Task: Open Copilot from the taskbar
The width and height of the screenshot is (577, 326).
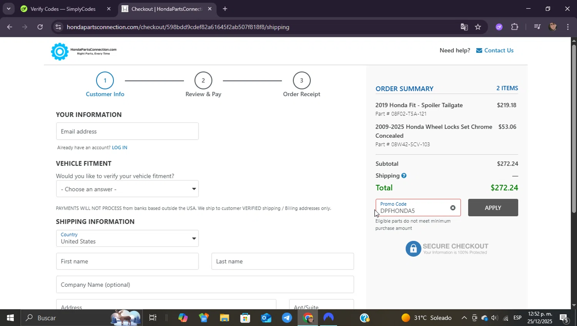Action: tap(183, 318)
